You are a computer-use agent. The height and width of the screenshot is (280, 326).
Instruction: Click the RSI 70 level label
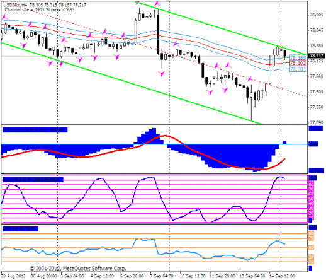click(312, 238)
